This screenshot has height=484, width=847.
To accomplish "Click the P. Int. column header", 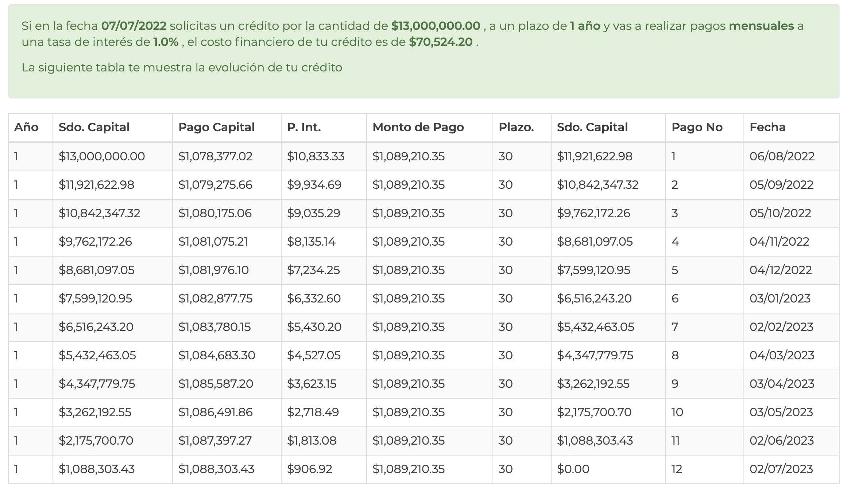I will pos(324,127).
